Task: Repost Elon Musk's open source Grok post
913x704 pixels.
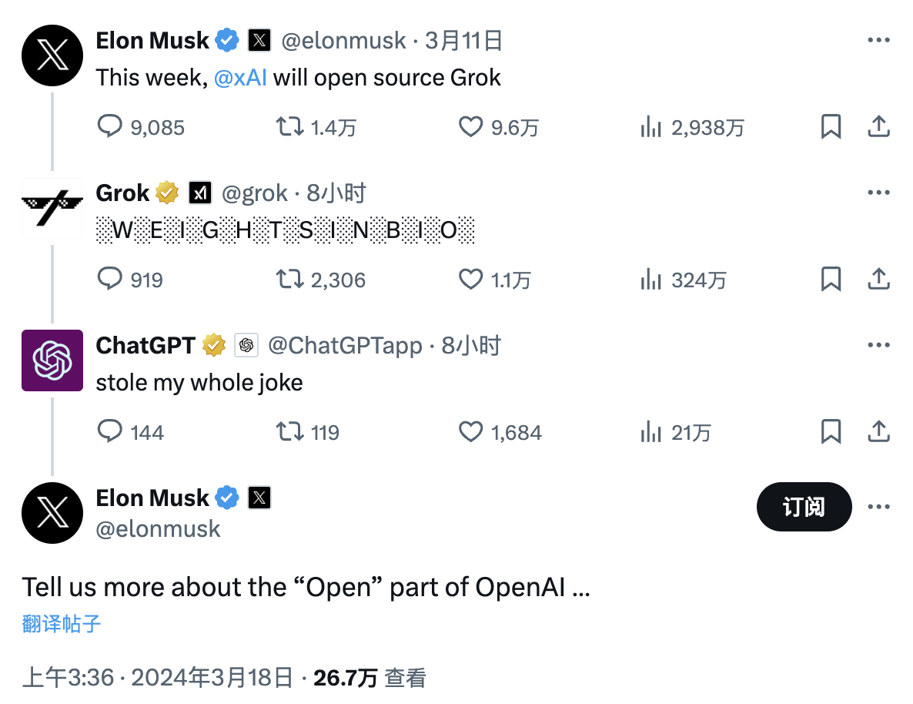Action: (x=289, y=126)
